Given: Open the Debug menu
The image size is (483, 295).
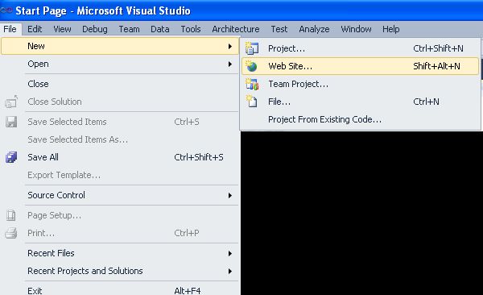Looking at the screenshot, I should [x=95, y=29].
